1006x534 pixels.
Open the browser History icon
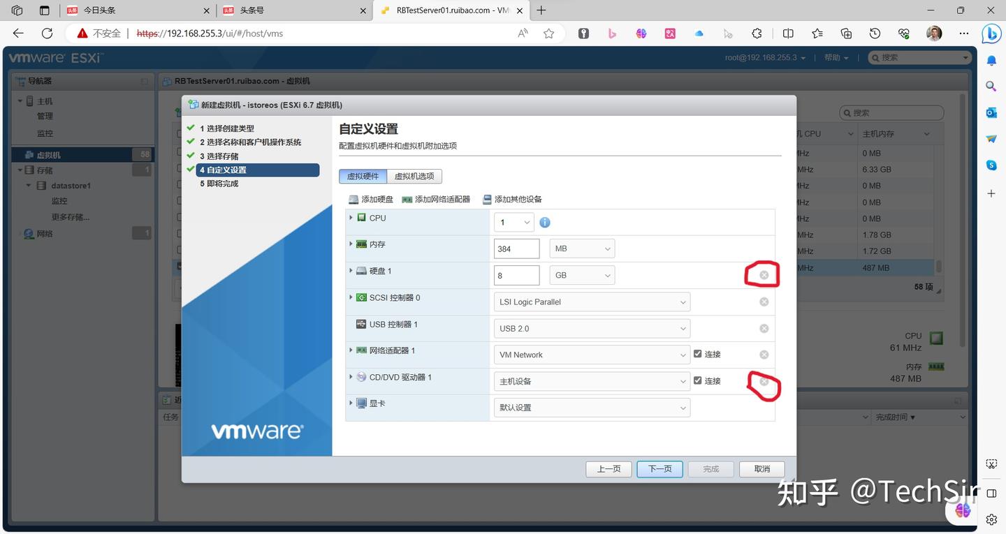875,34
